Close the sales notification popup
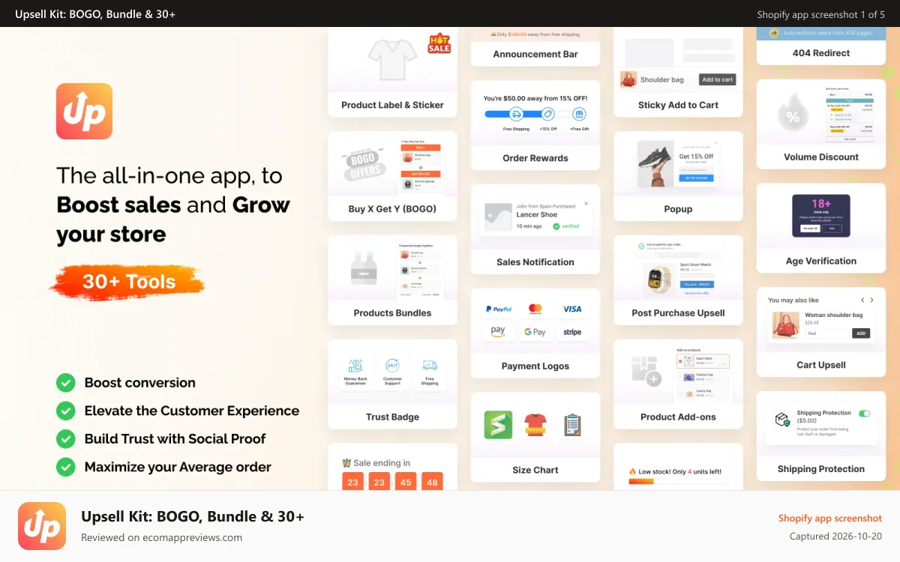Screen dimensions: 900x562 pyautogui.click(x=586, y=203)
